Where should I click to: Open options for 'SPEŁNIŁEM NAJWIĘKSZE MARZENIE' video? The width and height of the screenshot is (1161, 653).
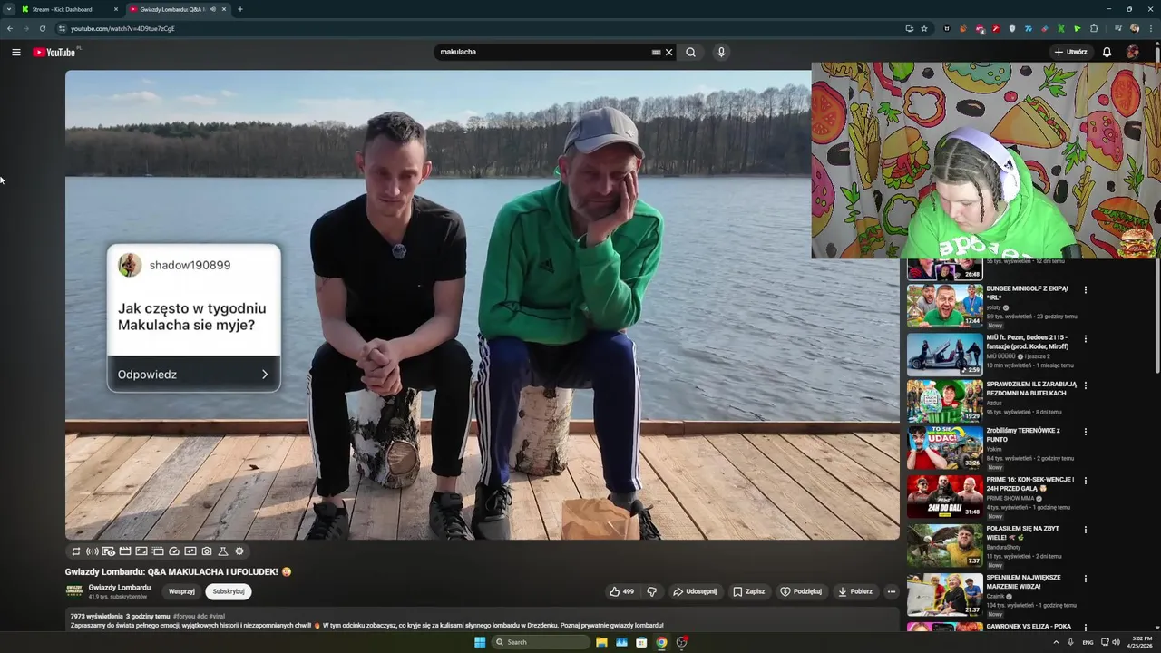1086,579
